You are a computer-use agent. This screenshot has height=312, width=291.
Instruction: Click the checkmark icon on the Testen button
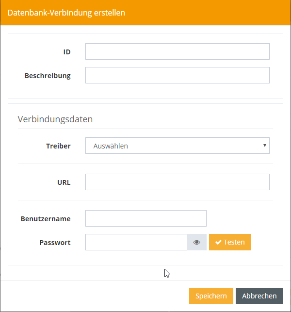coord(218,242)
